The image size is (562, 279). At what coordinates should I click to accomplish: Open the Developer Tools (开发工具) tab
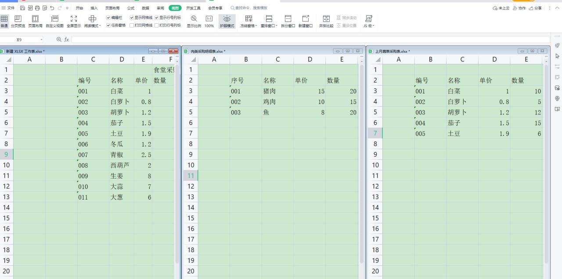pyautogui.click(x=193, y=8)
